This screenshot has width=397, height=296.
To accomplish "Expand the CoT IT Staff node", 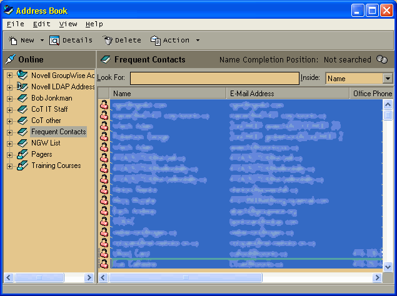I will tap(9, 110).
